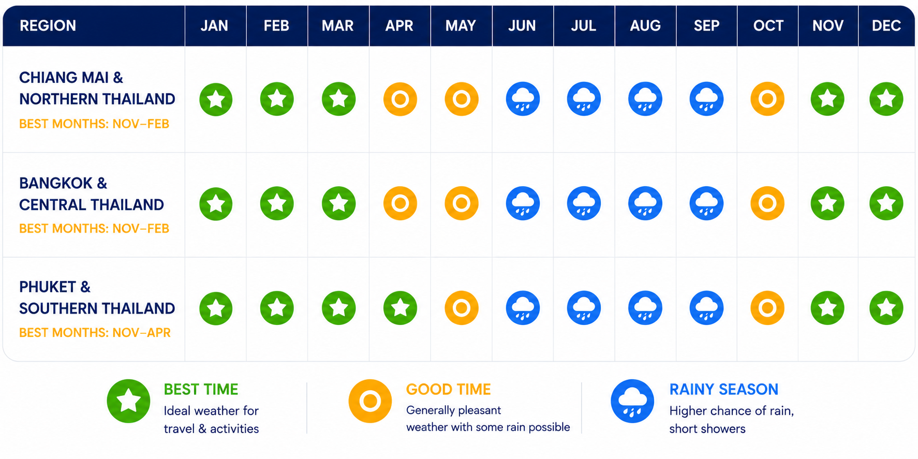918x459 pixels.
Task: Click Chiang Mai's April orange good-time icon
Action: point(400,99)
